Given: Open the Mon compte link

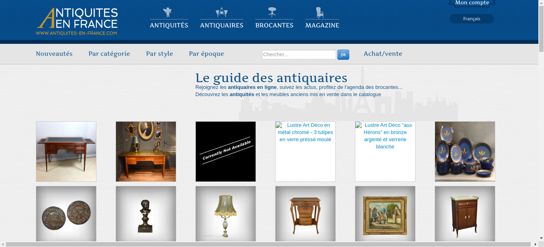Looking at the screenshot, I should click(472, 3).
